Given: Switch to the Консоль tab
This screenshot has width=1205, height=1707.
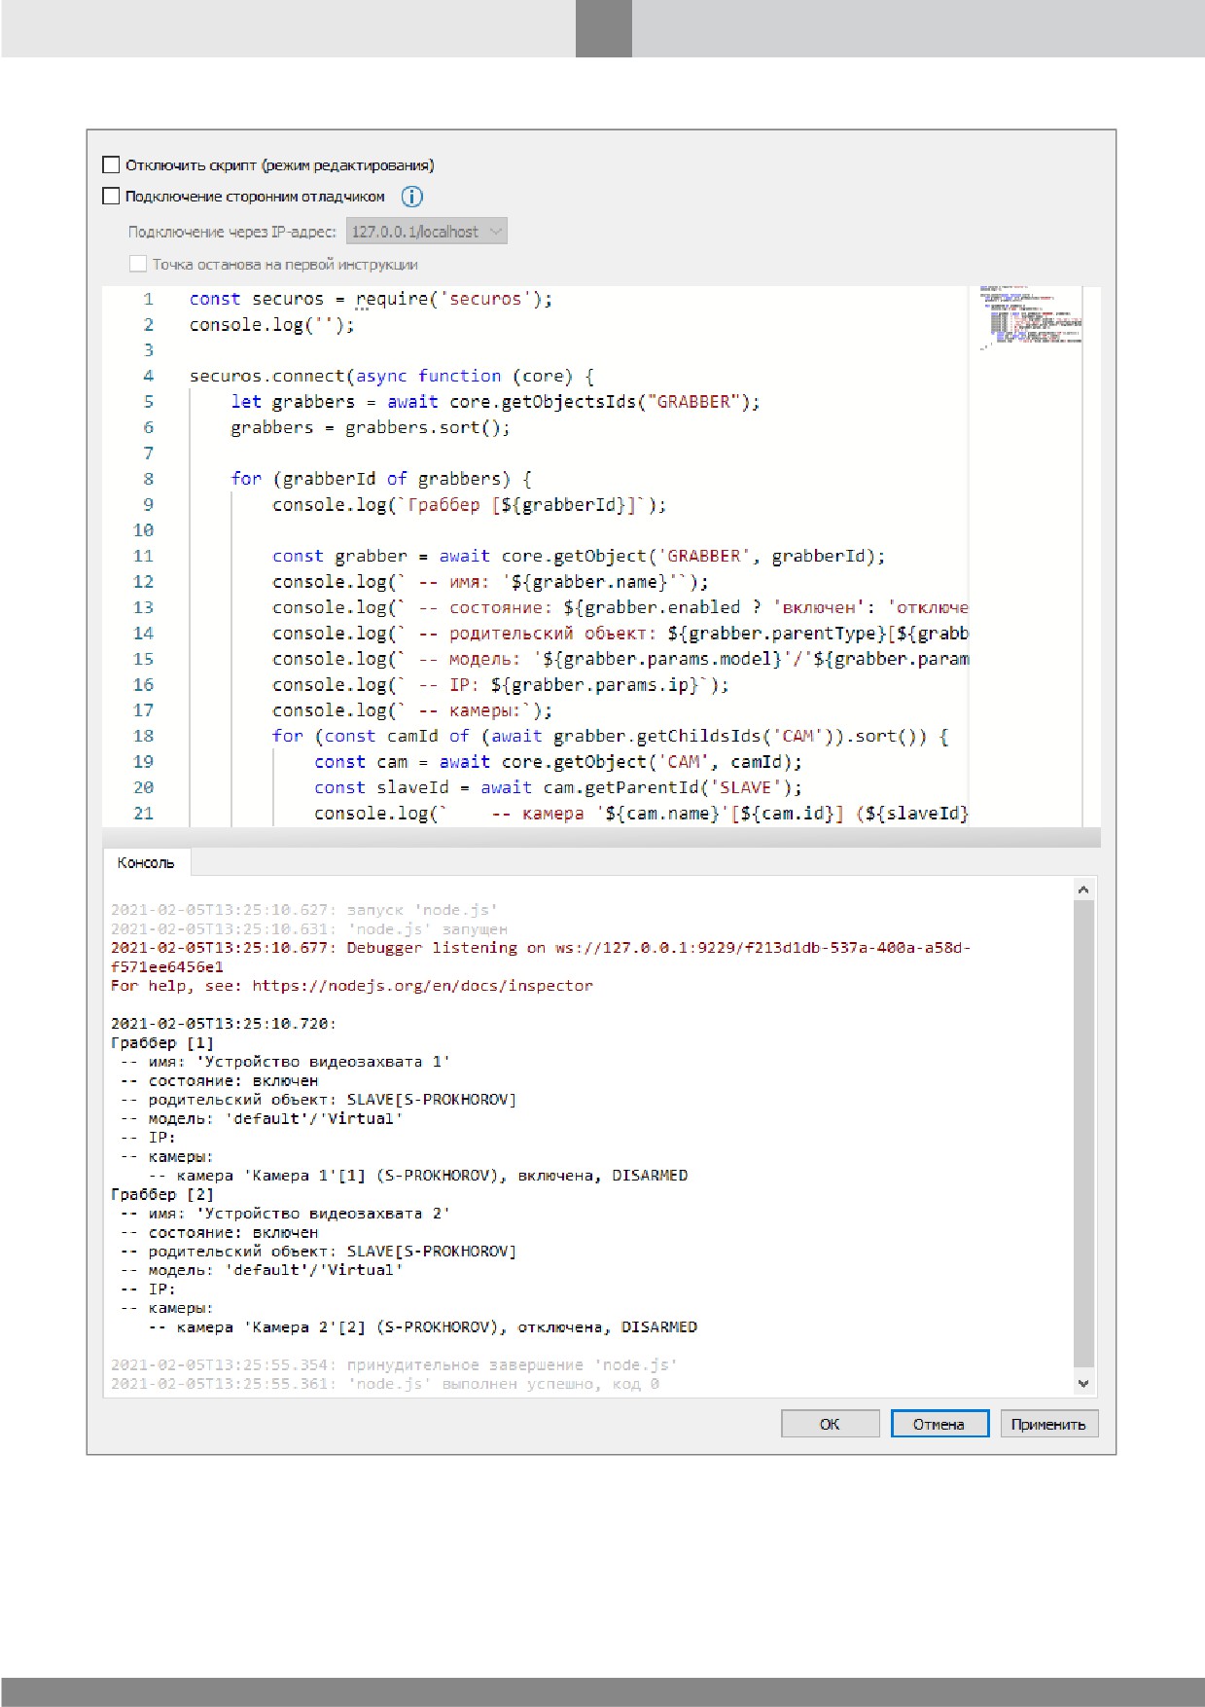Looking at the screenshot, I should (146, 862).
